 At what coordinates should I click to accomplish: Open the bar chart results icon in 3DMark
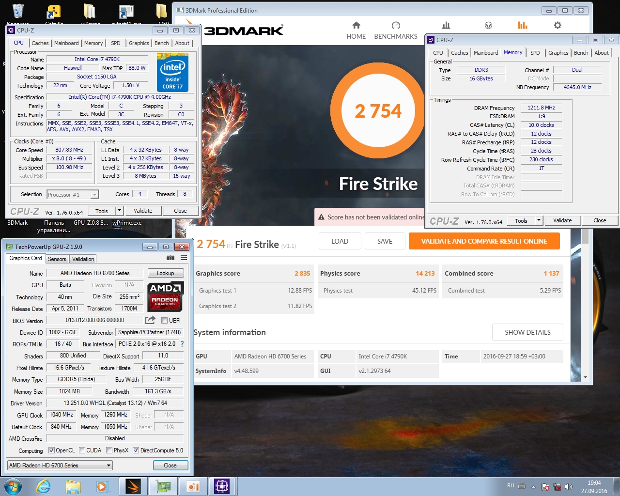click(446, 25)
